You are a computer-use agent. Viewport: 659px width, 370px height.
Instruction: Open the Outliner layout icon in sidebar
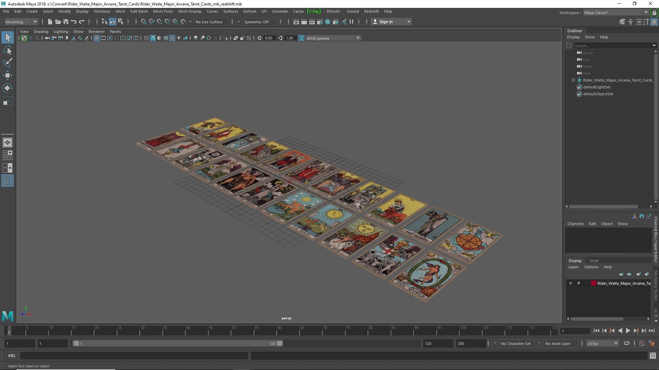(8, 181)
